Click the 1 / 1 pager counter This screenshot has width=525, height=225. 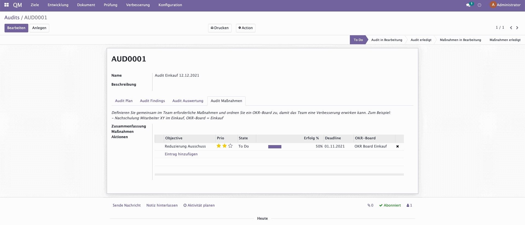[x=500, y=28]
